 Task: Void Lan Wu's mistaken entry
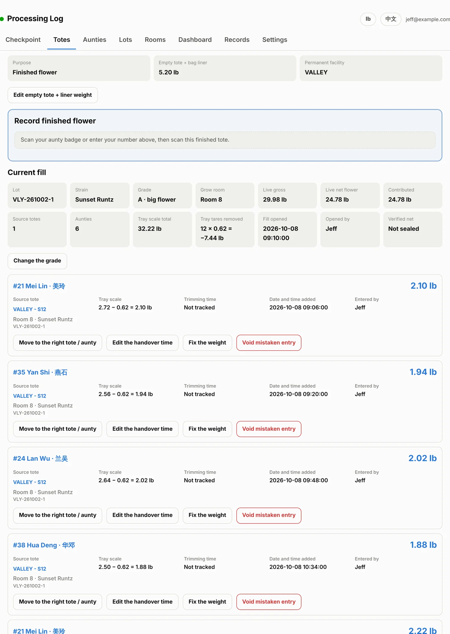(x=269, y=515)
